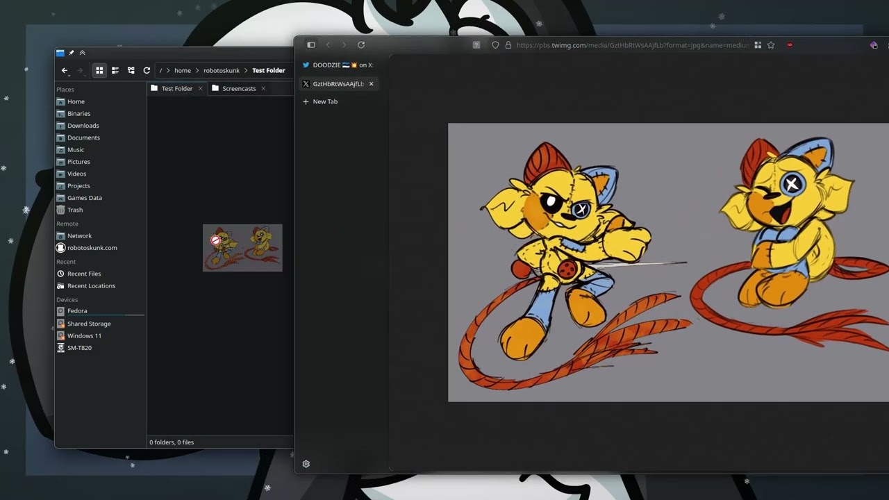Screen dimensions: 889x500
Task: Go back in Dolphin file manager
Action: point(65,70)
